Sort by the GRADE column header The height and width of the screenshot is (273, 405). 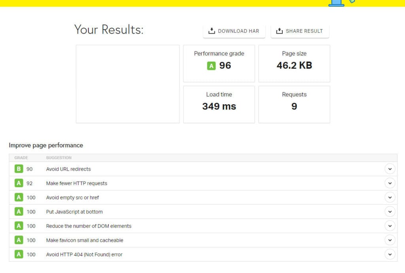tap(21, 158)
